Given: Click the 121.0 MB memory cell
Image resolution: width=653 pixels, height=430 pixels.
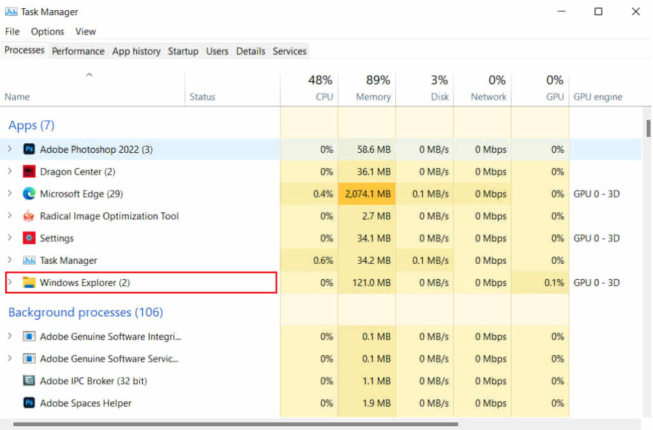Looking at the screenshot, I should coord(367,282).
